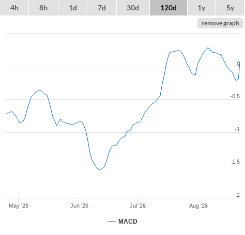245x235 pixels.
Task: Click the May '26 axis label
Action: (19, 206)
